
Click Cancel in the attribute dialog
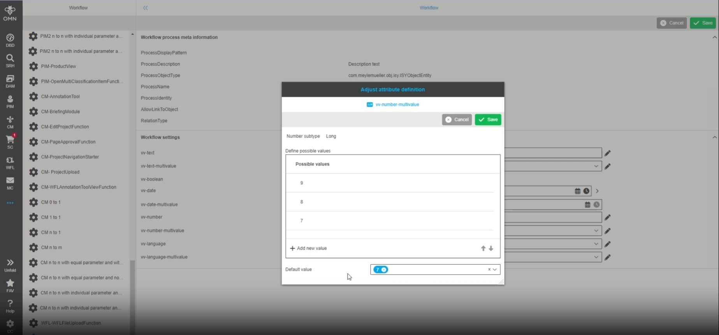457,120
